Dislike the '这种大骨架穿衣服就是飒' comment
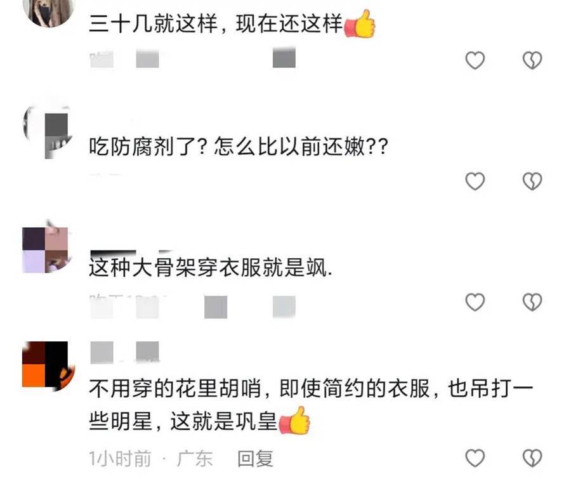Screen dimensions: 571x493 532,302
